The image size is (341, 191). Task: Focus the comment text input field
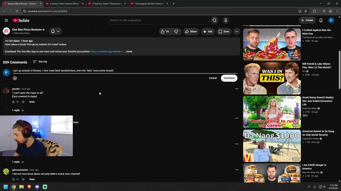tap(125, 71)
